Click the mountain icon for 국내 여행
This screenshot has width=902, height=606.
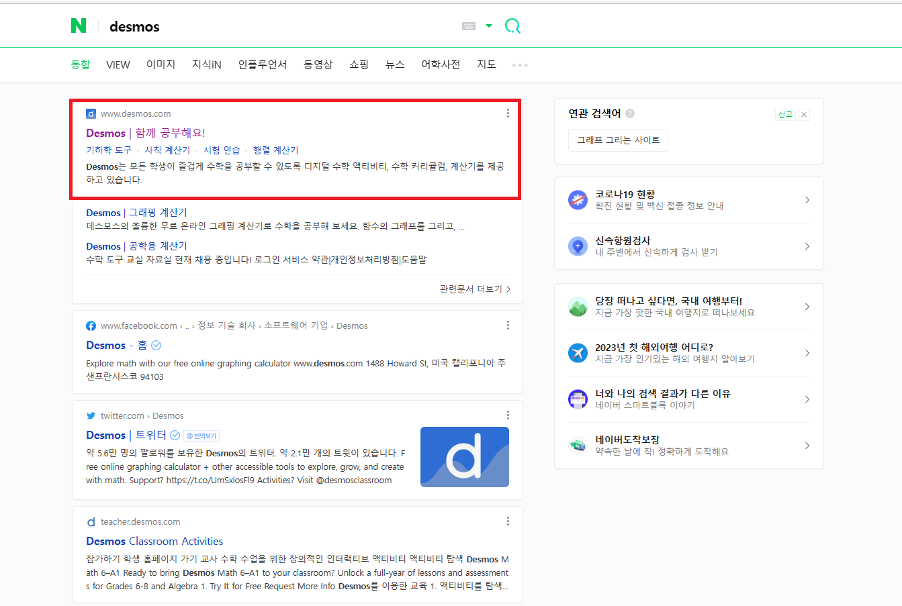[x=578, y=307]
